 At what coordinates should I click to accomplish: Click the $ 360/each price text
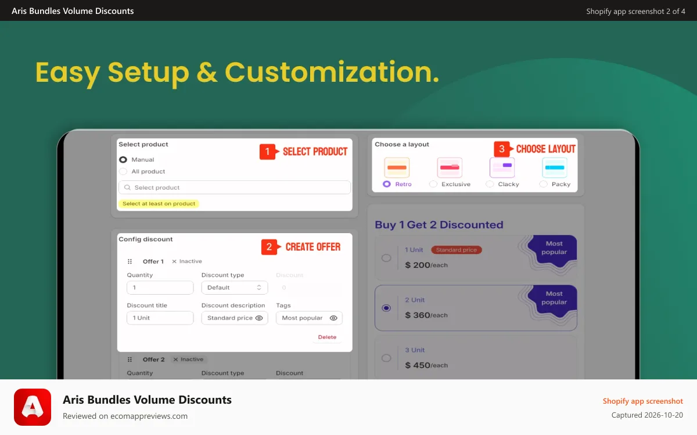click(426, 316)
